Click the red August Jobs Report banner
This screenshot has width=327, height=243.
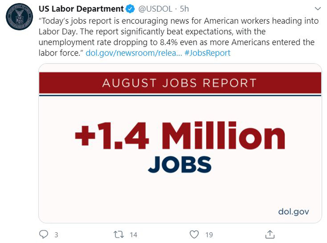180,83
